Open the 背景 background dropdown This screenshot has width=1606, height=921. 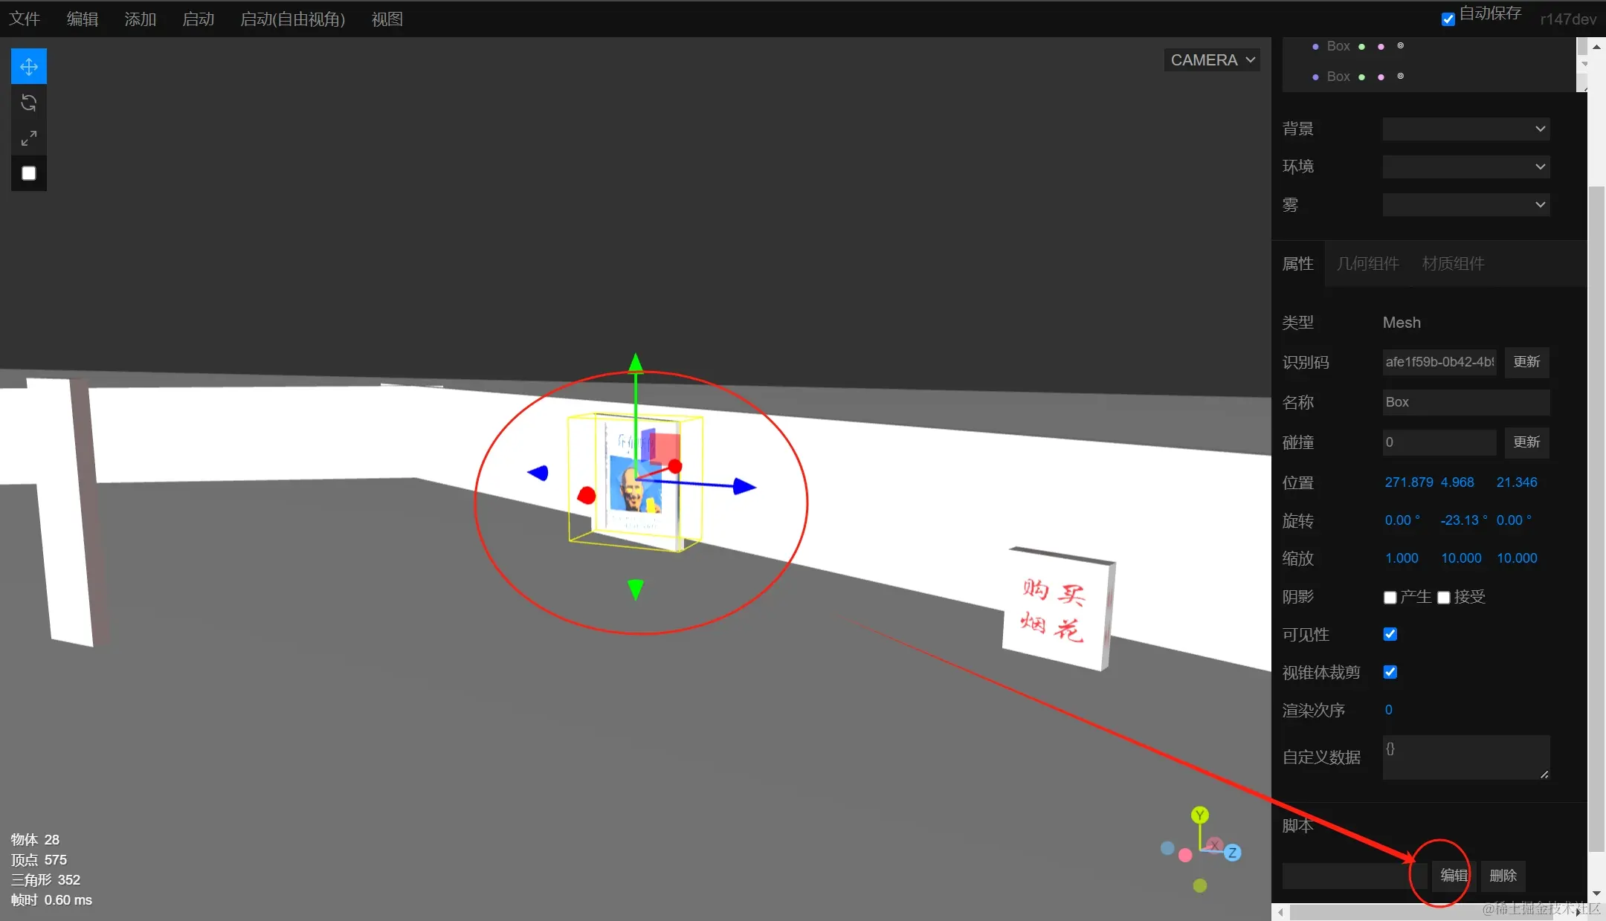click(x=1465, y=129)
